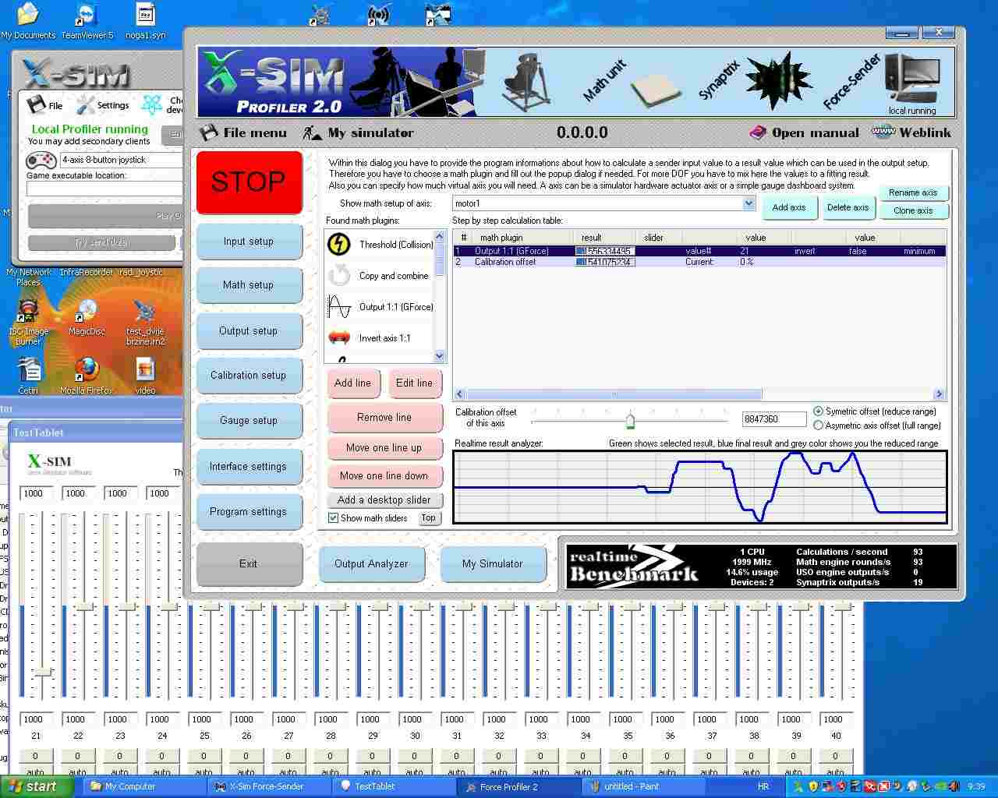Launch TeamViewer 5 from the desktop
The image size is (998, 798).
pos(87,21)
